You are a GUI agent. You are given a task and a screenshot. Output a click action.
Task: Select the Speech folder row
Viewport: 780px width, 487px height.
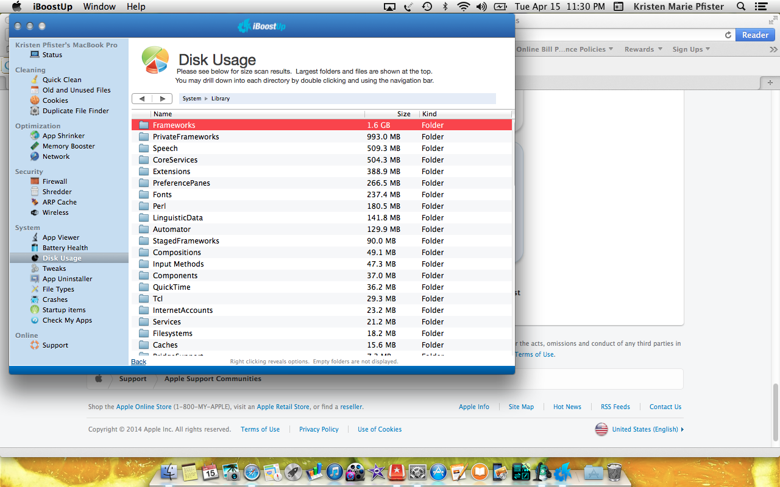(x=322, y=149)
